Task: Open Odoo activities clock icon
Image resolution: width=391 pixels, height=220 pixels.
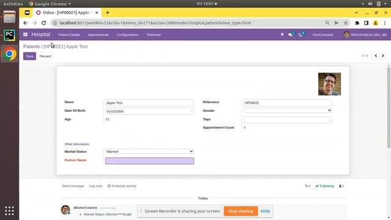Action: (x=301, y=34)
